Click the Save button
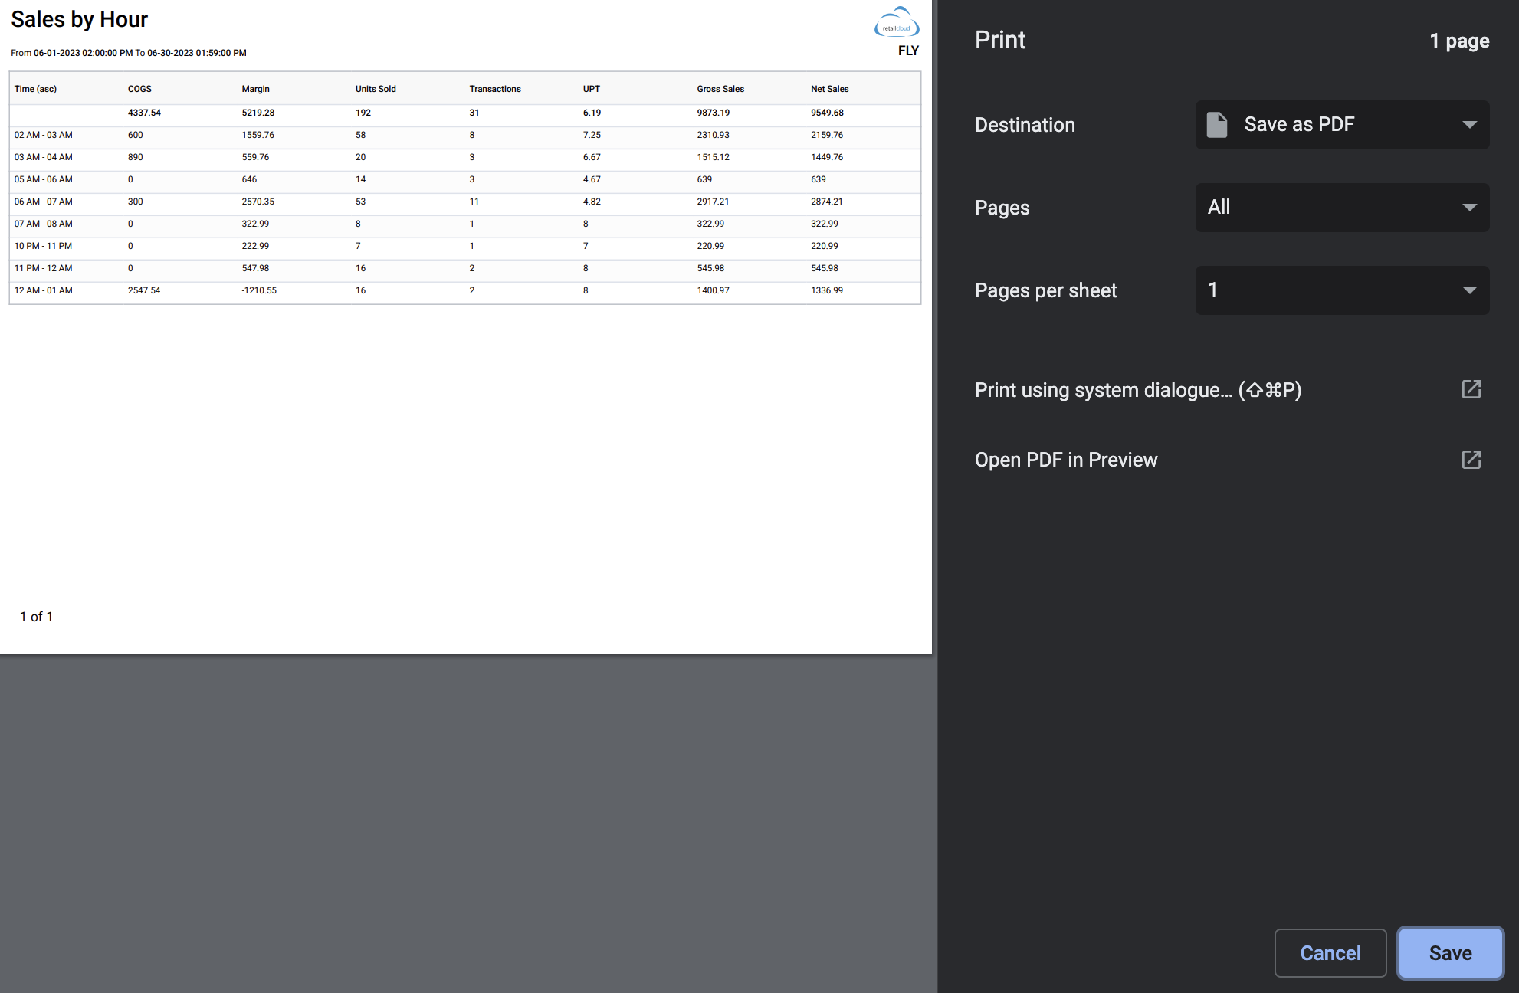Image resolution: width=1519 pixels, height=993 pixels. (1450, 952)
